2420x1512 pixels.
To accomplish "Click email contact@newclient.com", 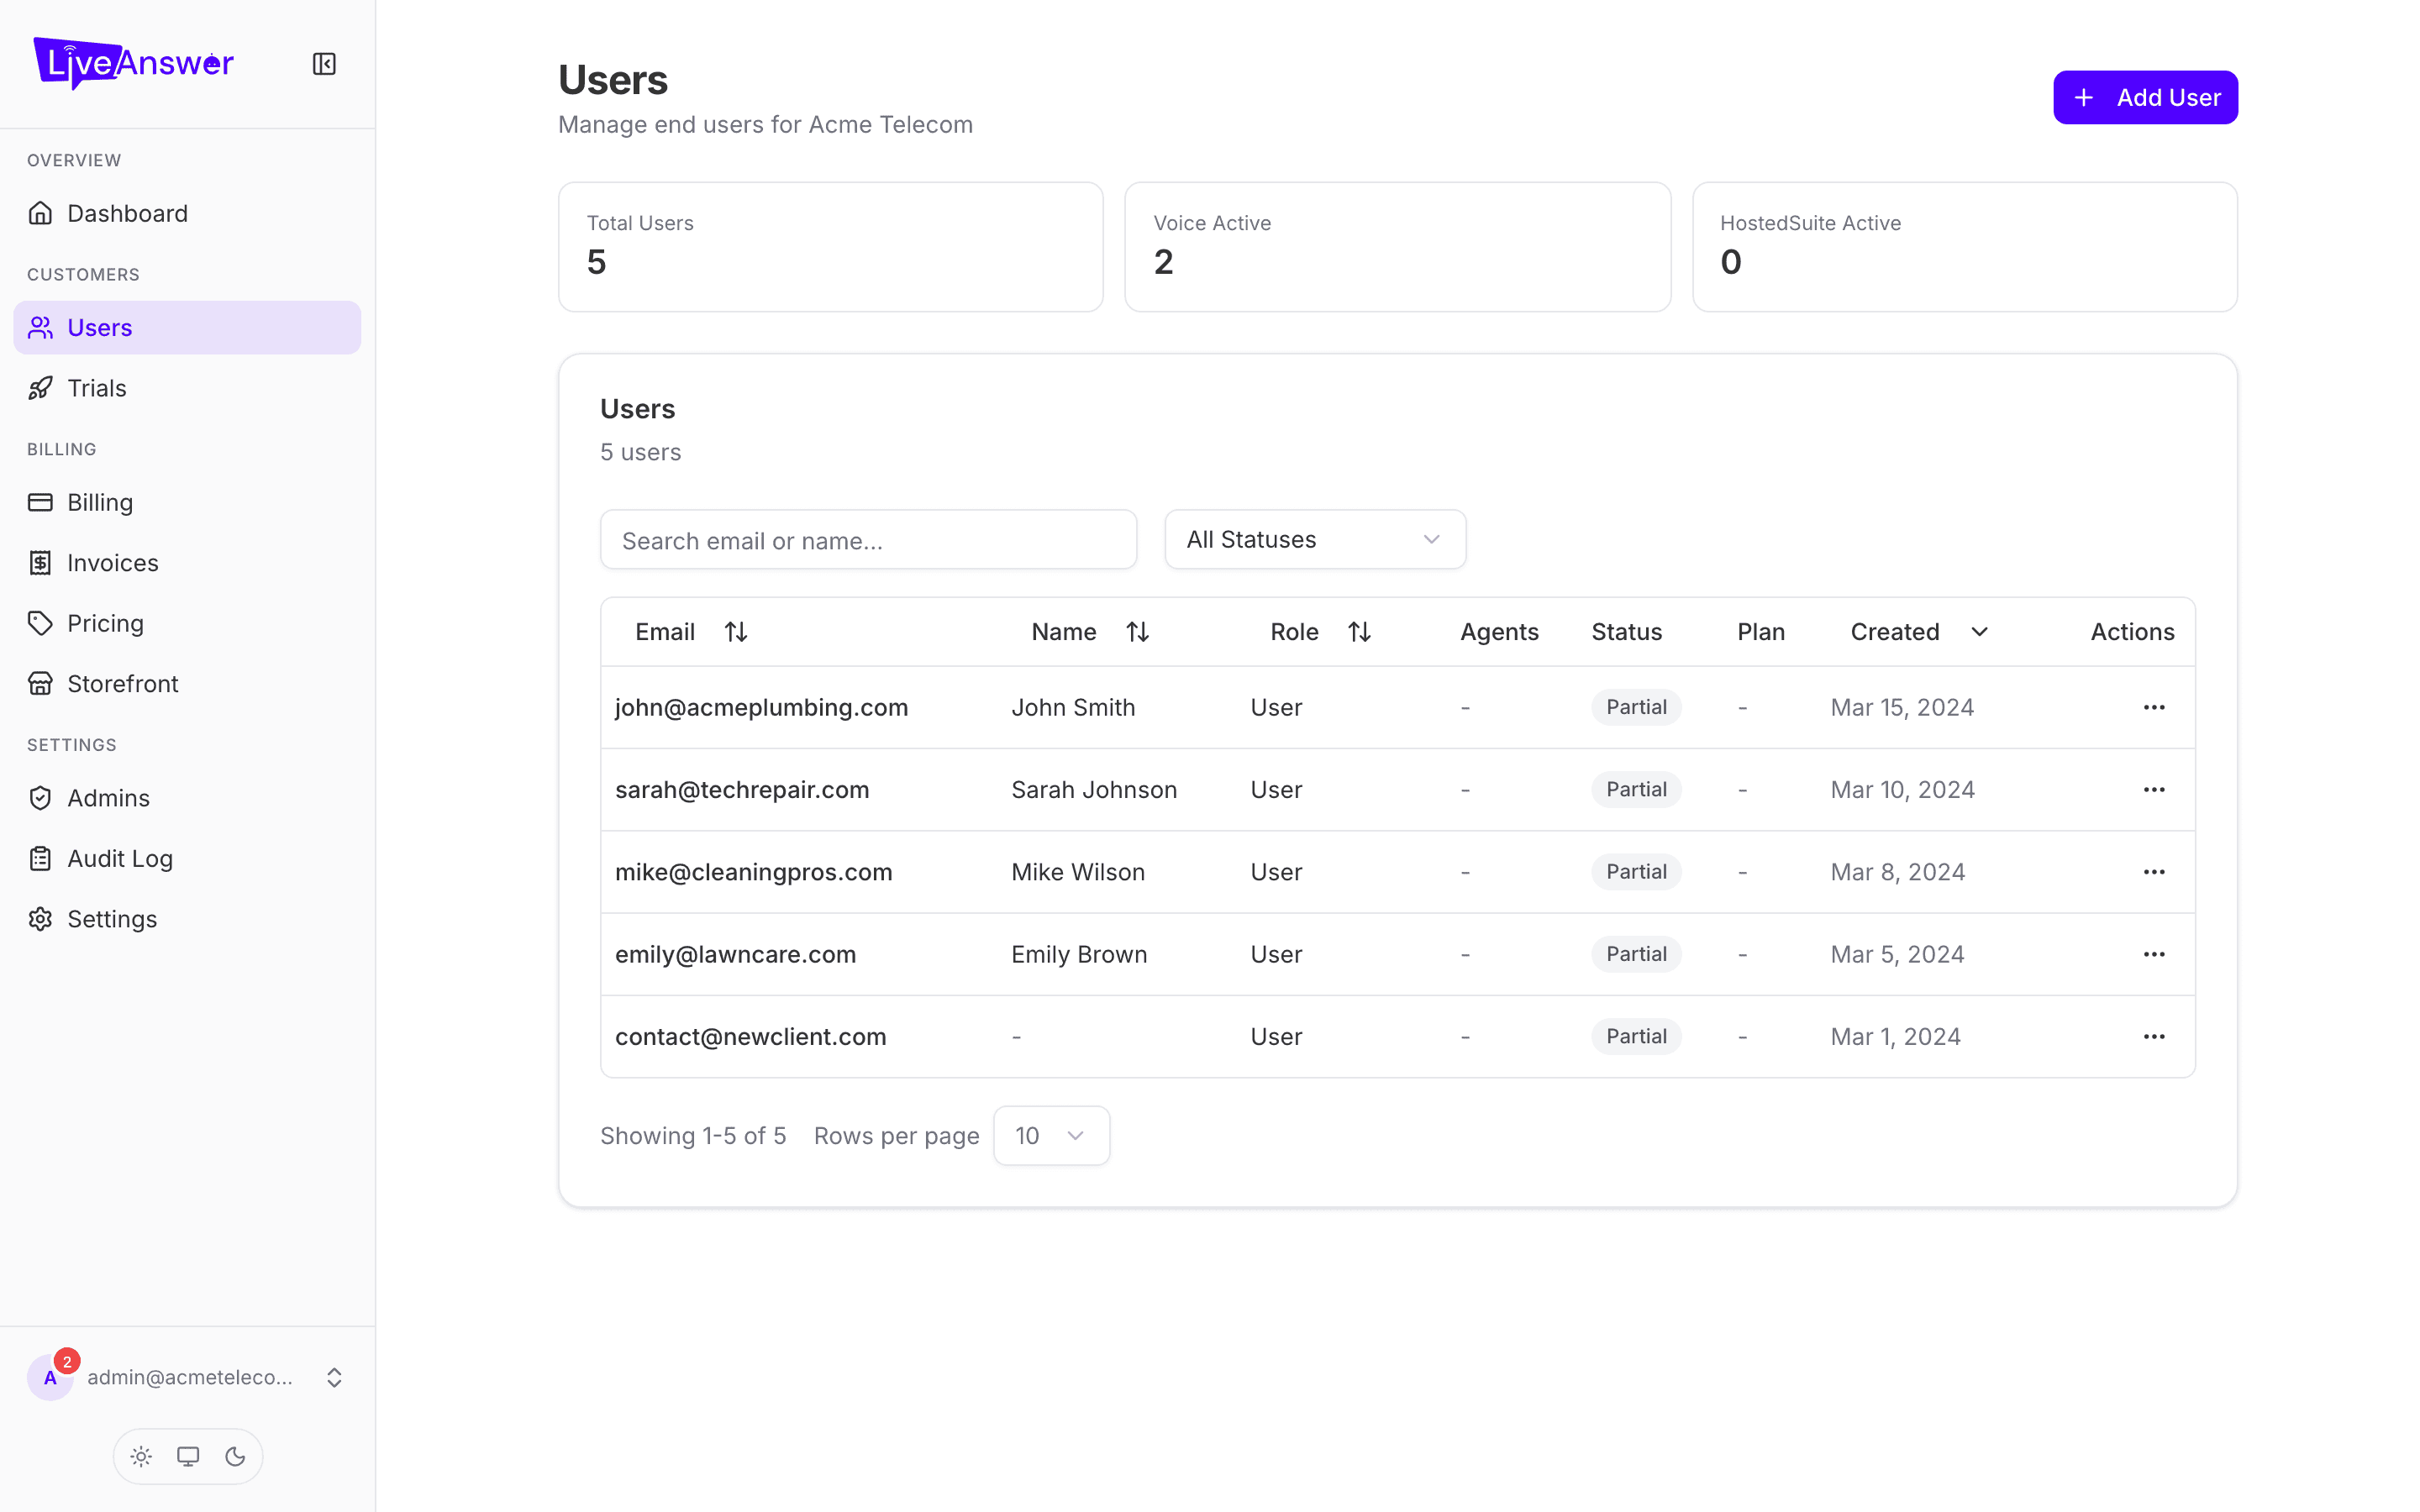I will (750, 1037).
